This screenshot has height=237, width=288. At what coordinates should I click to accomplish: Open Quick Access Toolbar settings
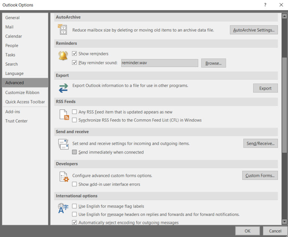pos(25,102)
